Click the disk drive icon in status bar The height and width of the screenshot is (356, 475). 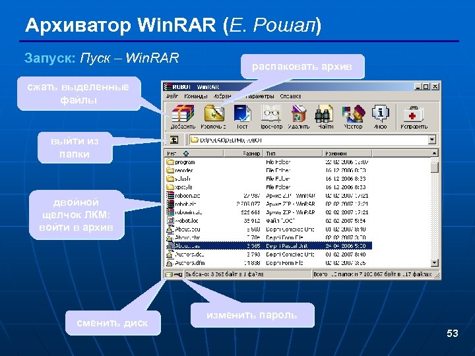(x=168, y=274)
